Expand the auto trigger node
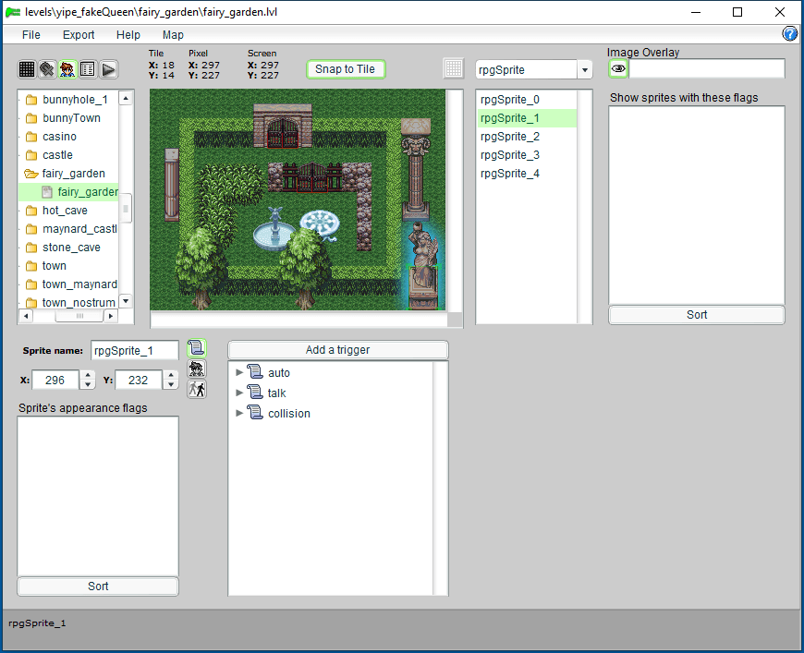 tap(240, 373)
